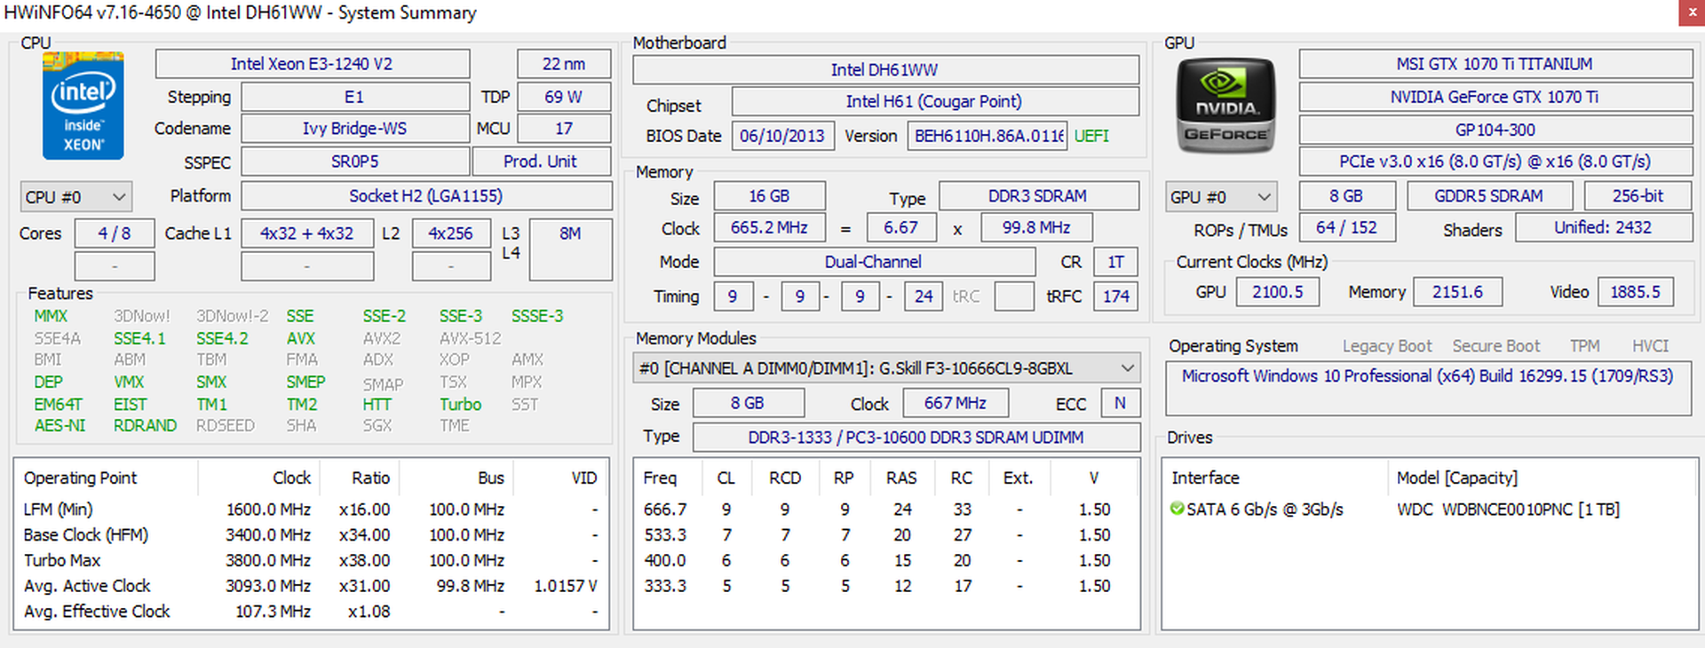Click the 2151.6 GPU memory clock value
The width and height of the screenshot is (1705, 648).
pyautogui.click(x=1458, y=292)
